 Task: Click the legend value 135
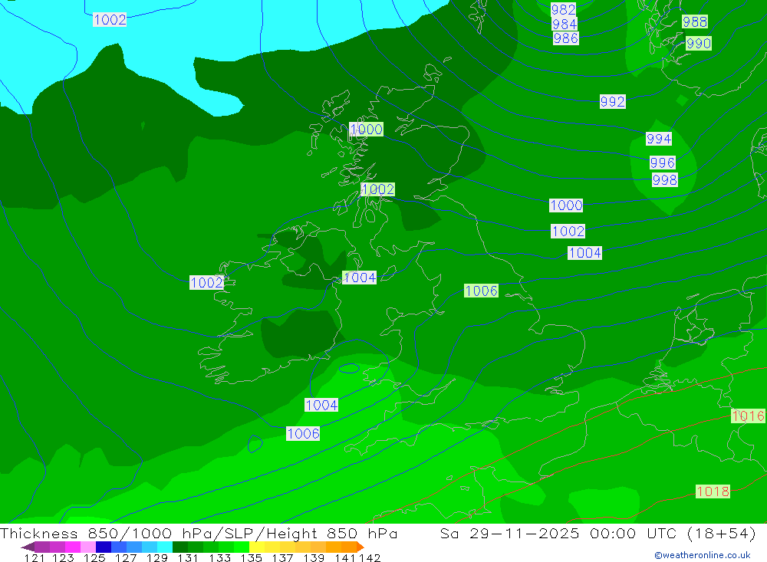pos(251,558)
